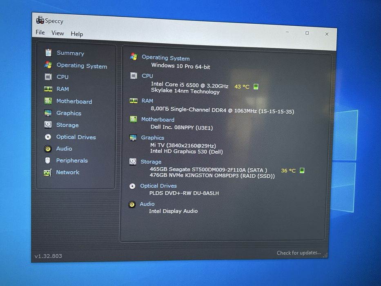Select Peripherals in the sidebar
Viewport: 381px width, 286px height.
pos(72,161)
